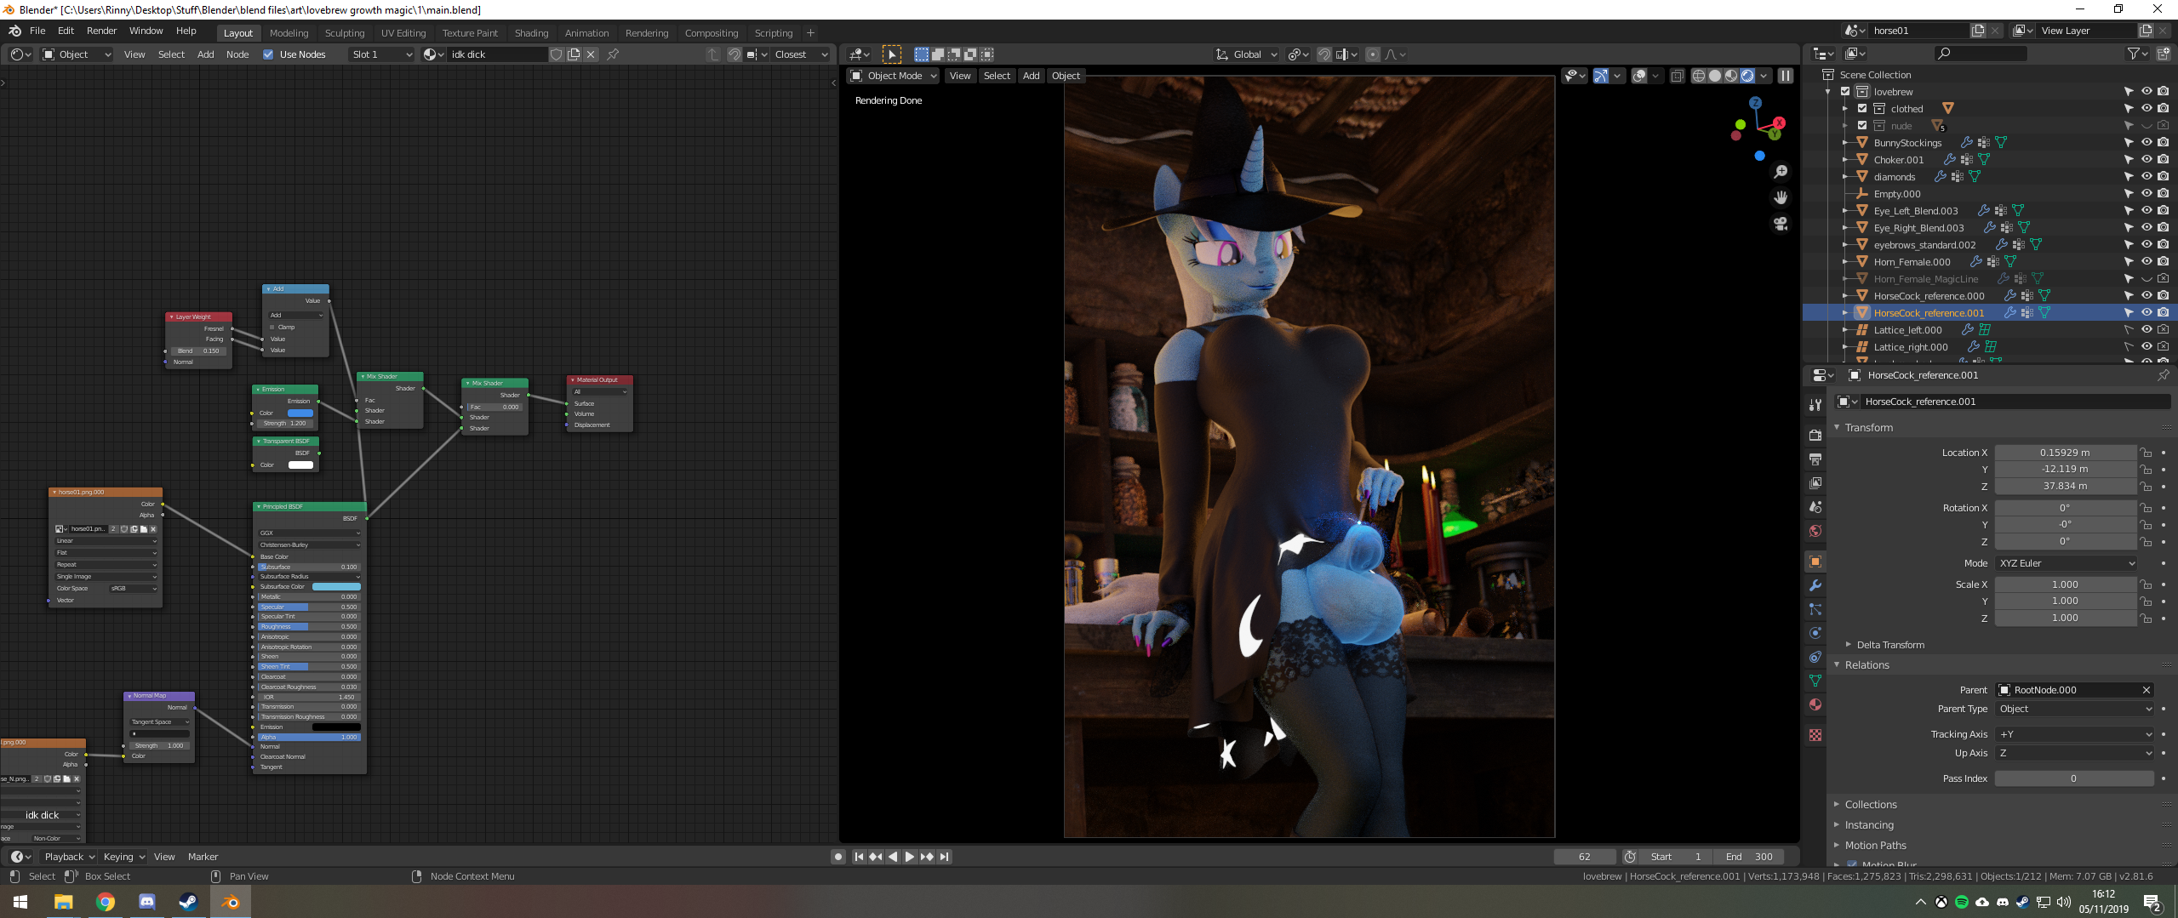Switch to the Shading workspace tab
The width and height of the screenshot is (2178, 918).
pos(531,33)
